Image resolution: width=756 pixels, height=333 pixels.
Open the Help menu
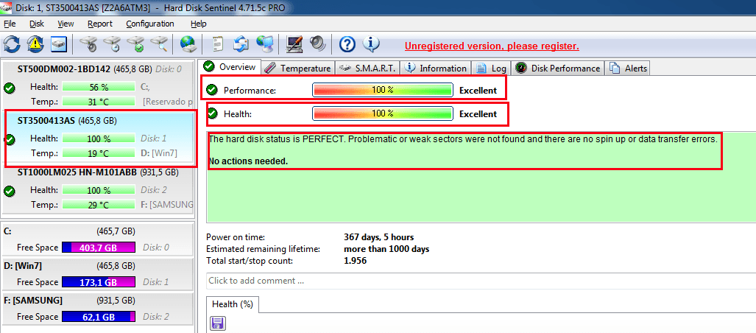coord(198,24)
